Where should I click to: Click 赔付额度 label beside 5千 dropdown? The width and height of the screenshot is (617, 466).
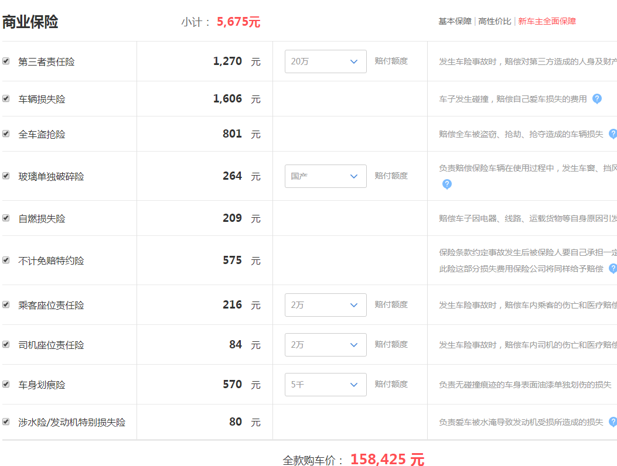coord(391,384)
